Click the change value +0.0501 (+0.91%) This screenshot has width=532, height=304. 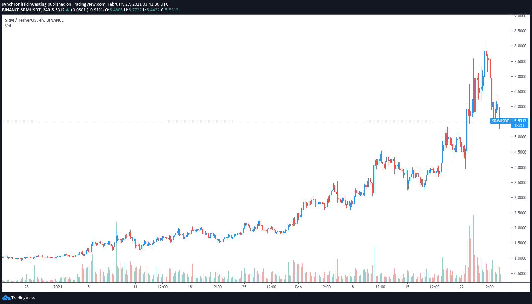pos(87,10)
